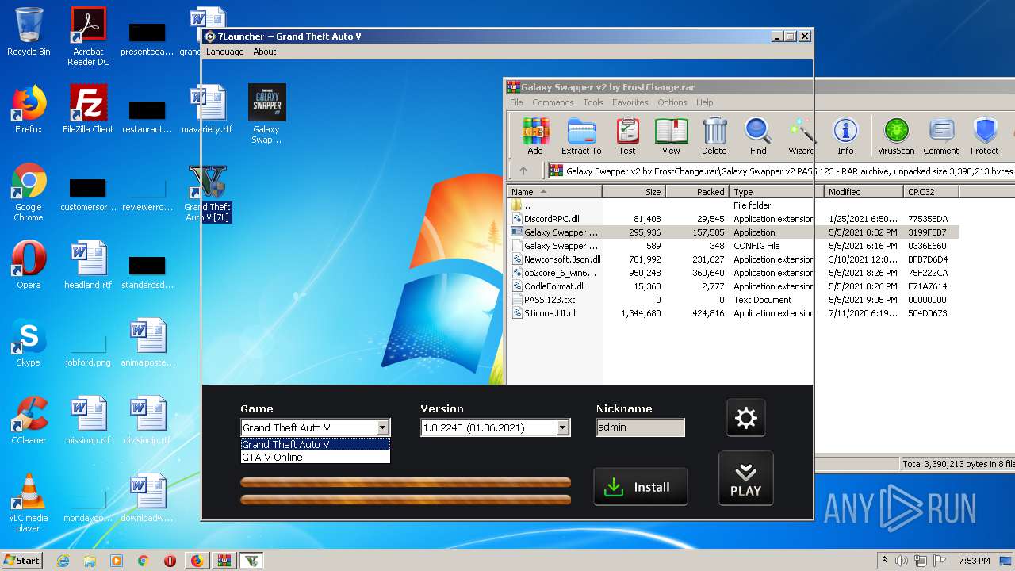Open the Language menu in 7Launcher
This screenshot has width=1015, height=571.
coord(224,52)
